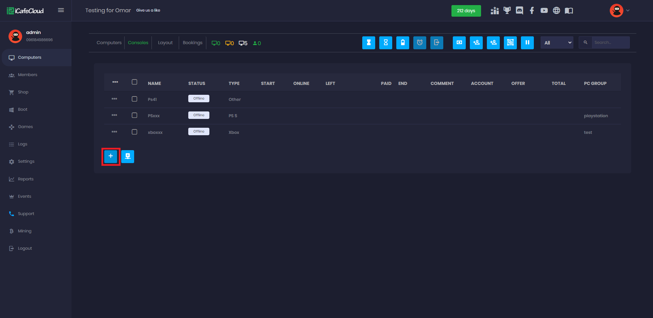This screenshot has width=653, height=318.
Task: Open the Bookings tab
Action: coord(192,43)
